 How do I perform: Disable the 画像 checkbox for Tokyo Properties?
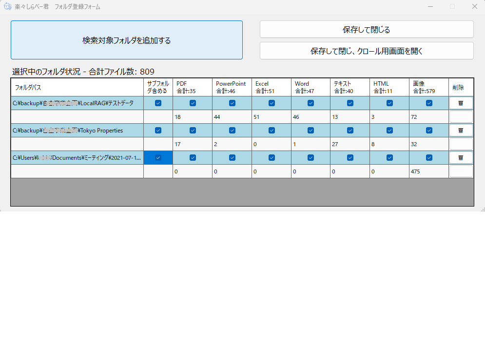(429, 130)
